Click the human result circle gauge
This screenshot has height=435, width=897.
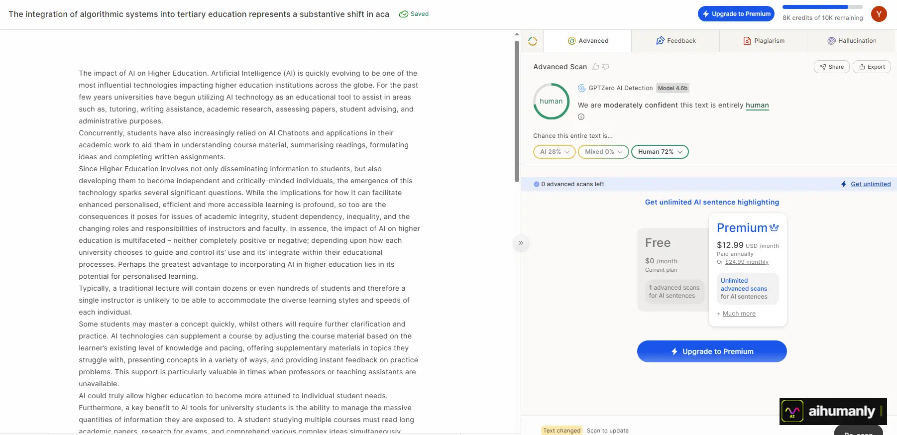551,101
